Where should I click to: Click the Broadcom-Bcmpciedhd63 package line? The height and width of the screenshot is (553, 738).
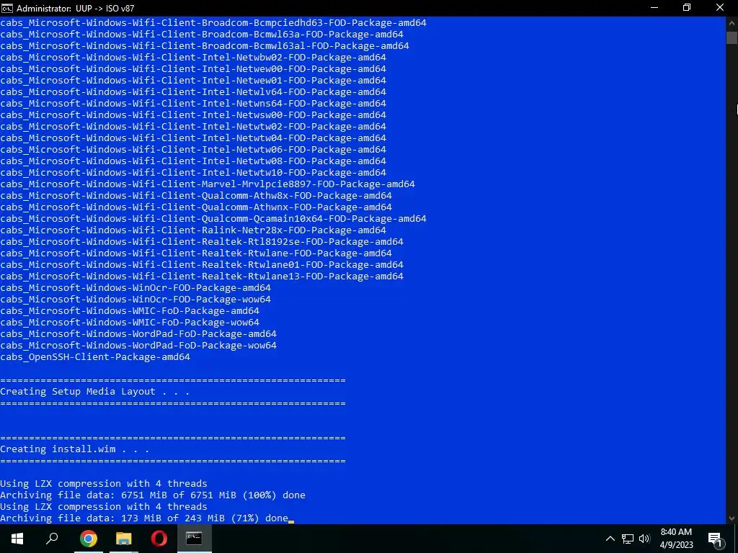click(x=213, y=22)
